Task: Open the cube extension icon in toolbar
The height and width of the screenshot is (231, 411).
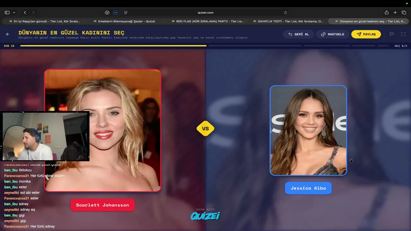Action: click(107, 13)
